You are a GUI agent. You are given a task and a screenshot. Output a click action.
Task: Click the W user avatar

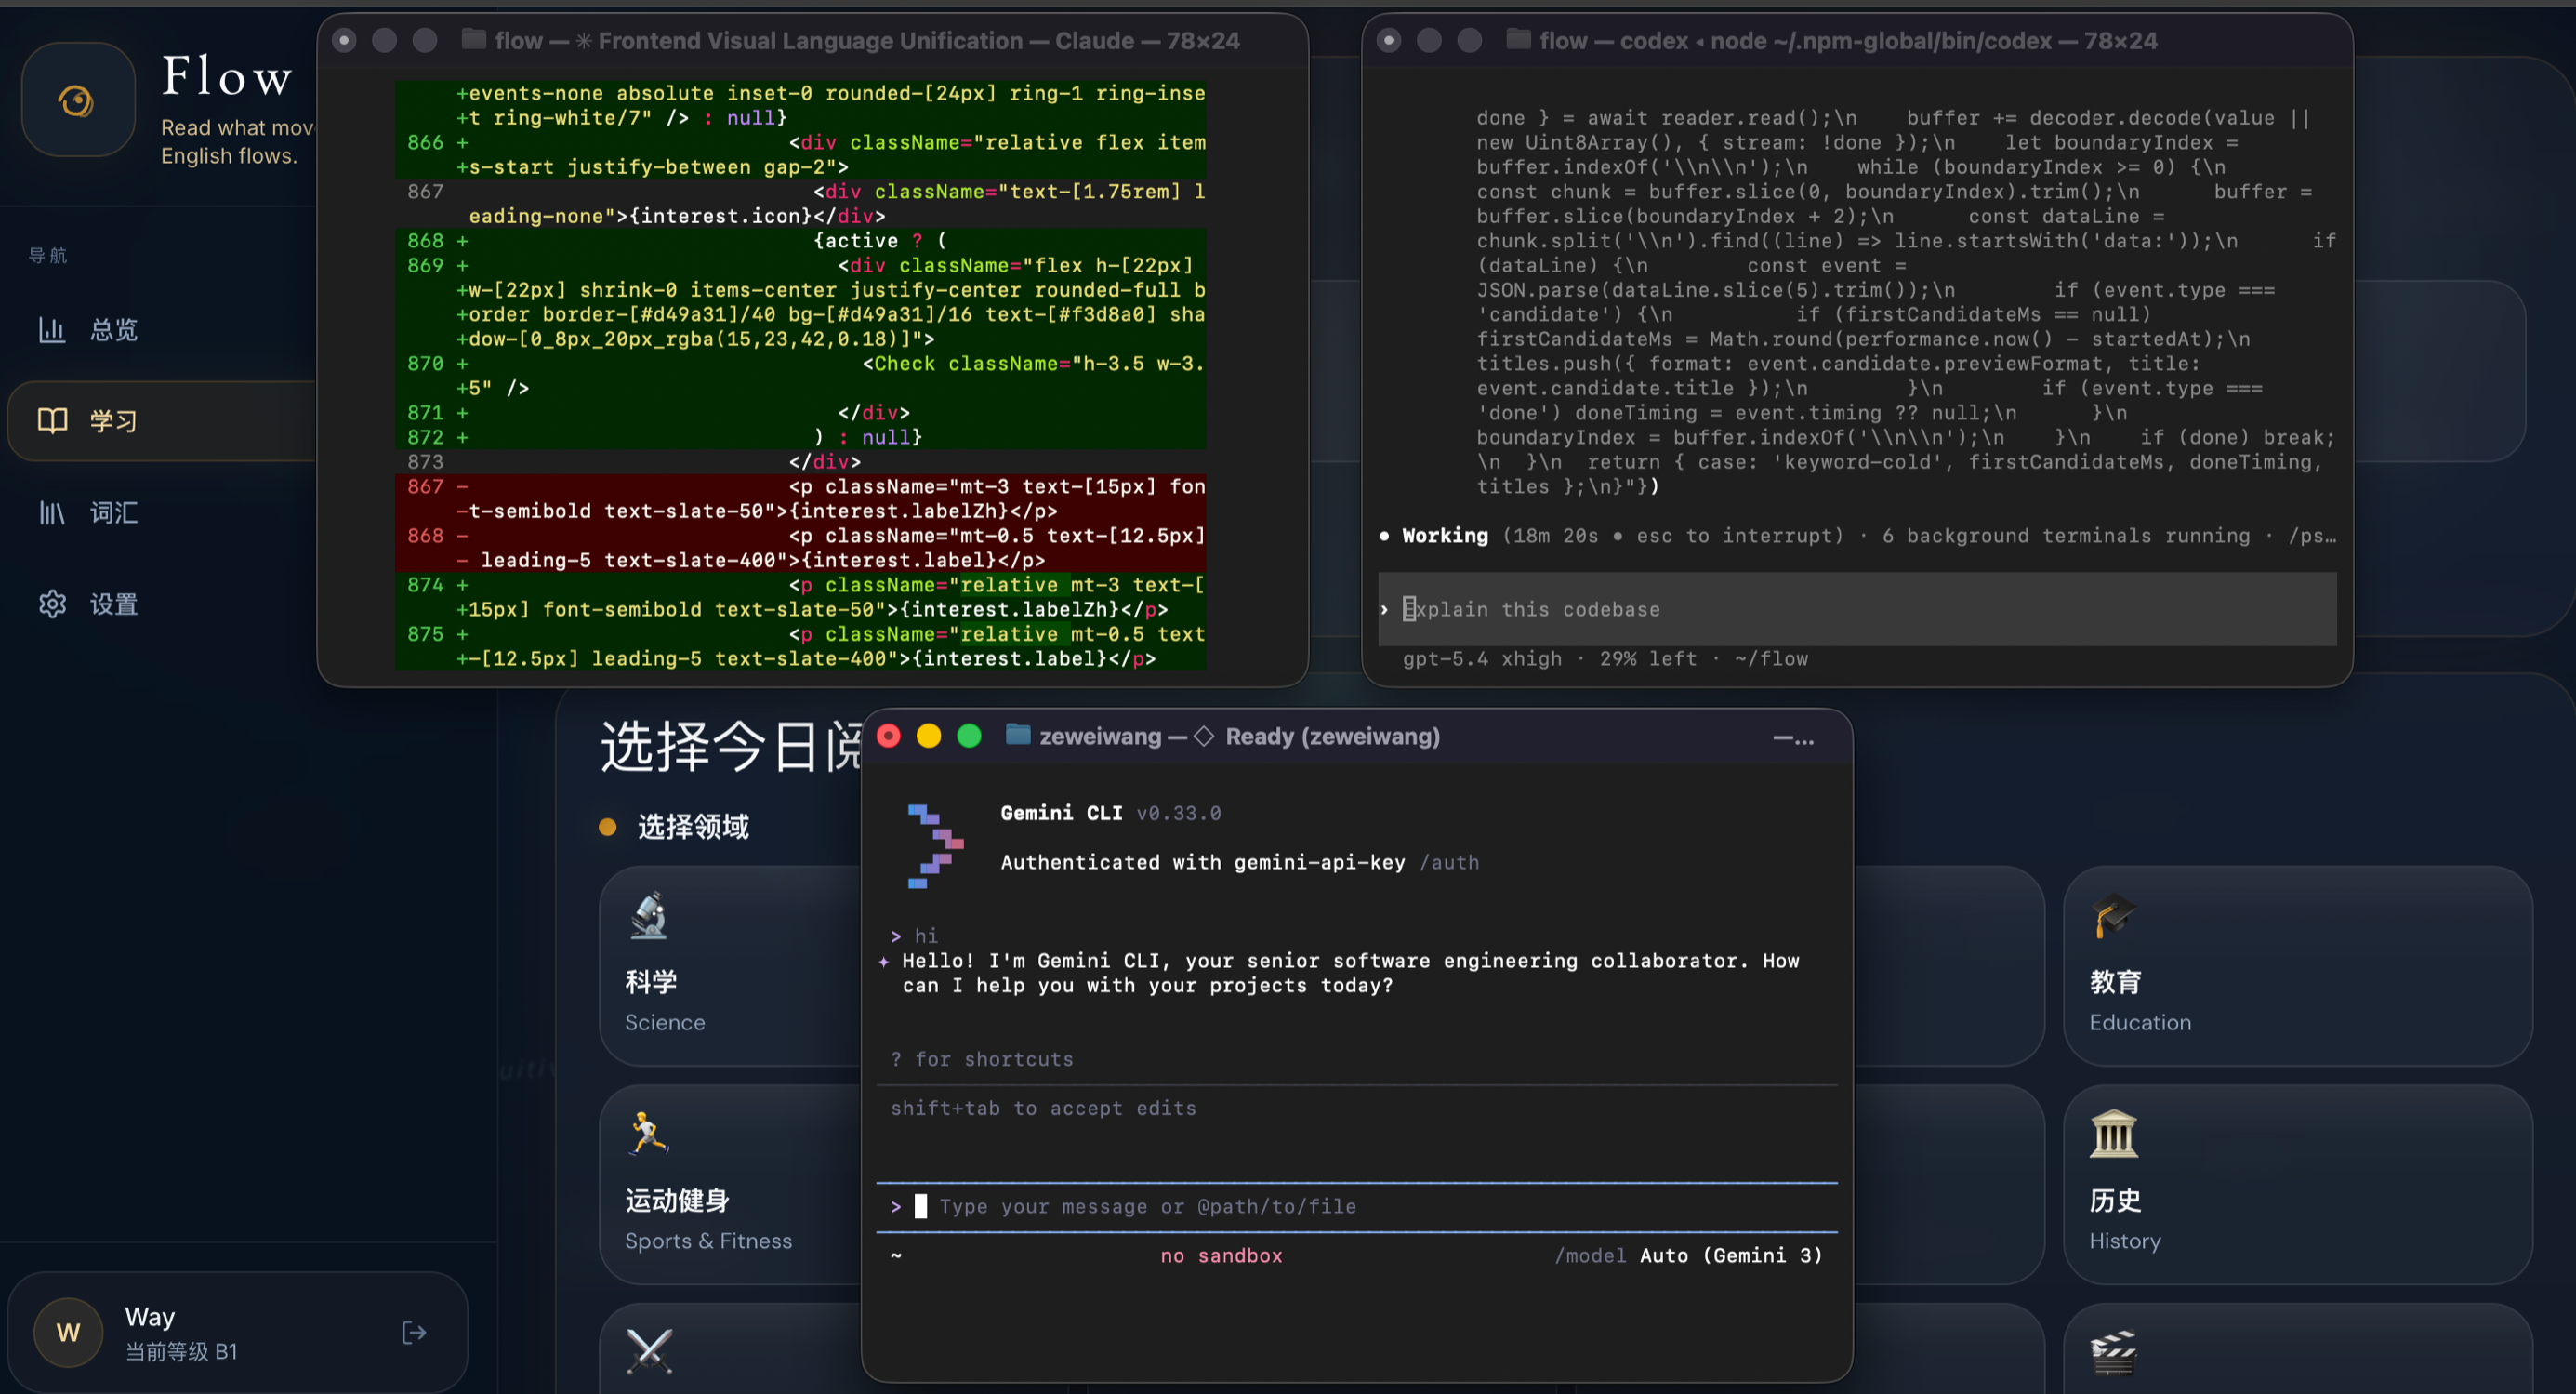coord(68,1333)
